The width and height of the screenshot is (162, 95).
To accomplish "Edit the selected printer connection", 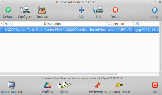I will [x=98, y=12].
